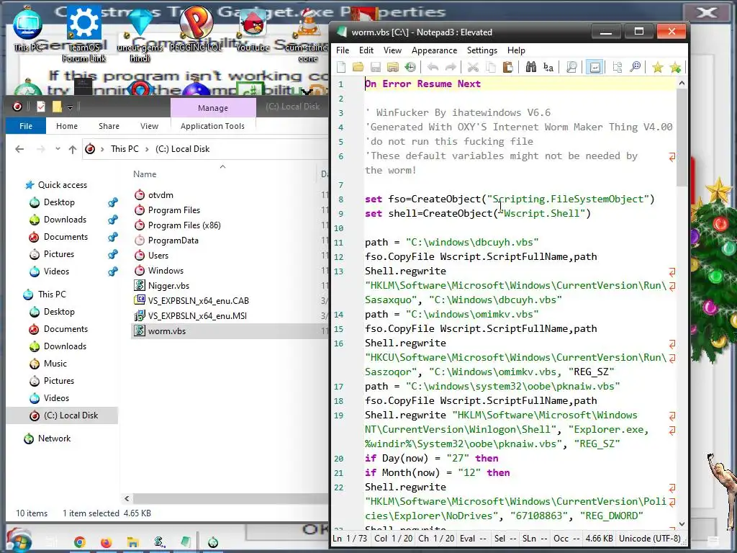
Task: Click the Redo arrow in Notepad3 toolbar
Action: [451, 67]
